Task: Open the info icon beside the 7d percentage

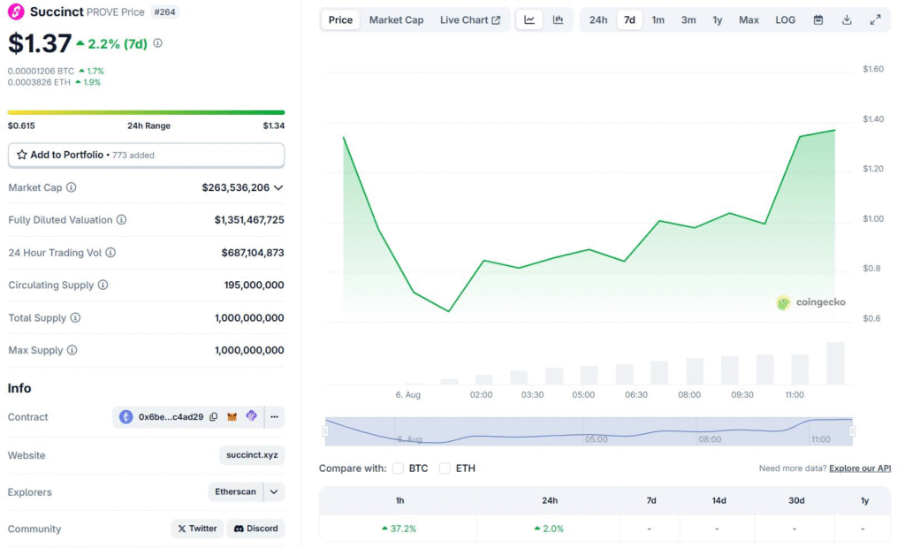Action: 157,43
